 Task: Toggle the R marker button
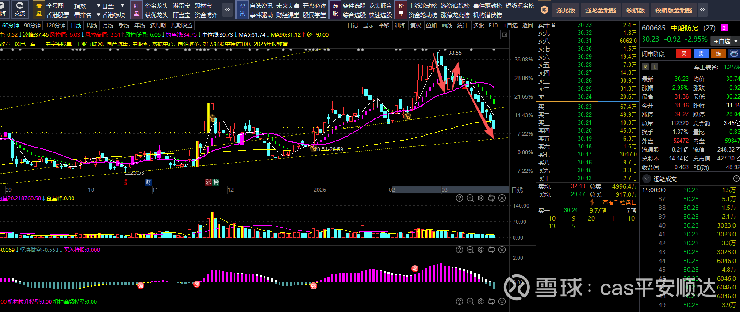tap(645, 67)
